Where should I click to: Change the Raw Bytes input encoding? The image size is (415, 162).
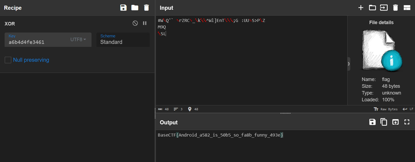pyautogui.click(x=385, y=109)
